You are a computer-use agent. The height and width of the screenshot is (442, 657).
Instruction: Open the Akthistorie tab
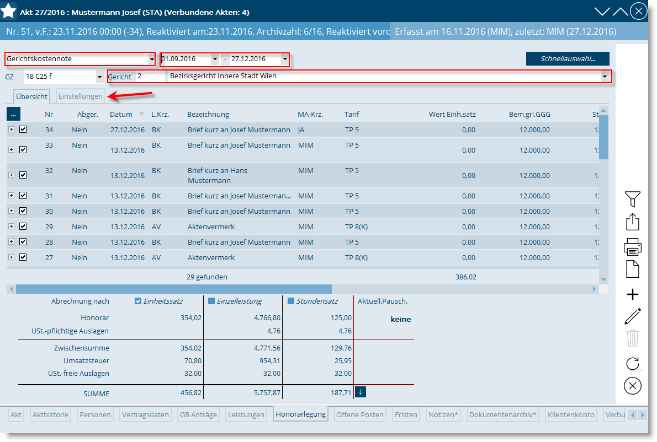coord(50,415)
